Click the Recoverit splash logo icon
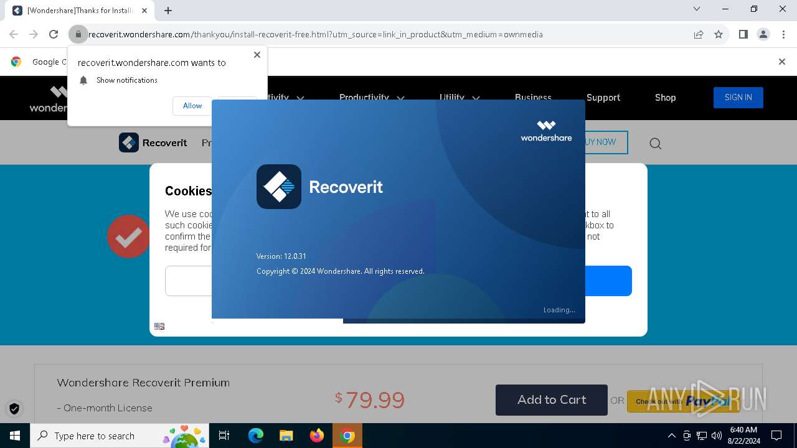This screenshot has width=797, height=448. [279, 187]
